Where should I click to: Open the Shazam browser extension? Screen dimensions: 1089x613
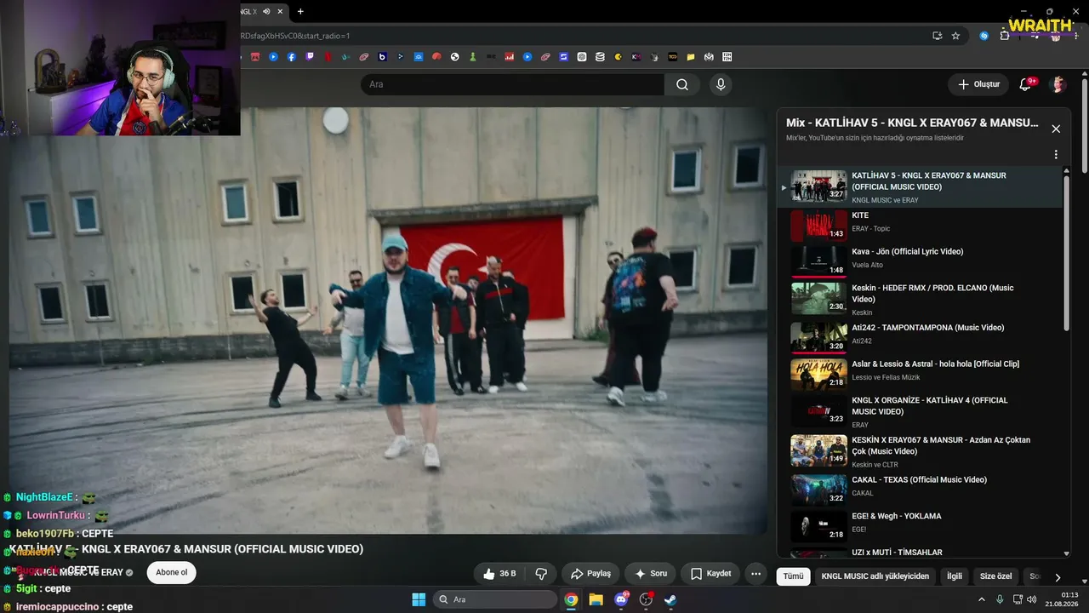click(x=984, y=36)
